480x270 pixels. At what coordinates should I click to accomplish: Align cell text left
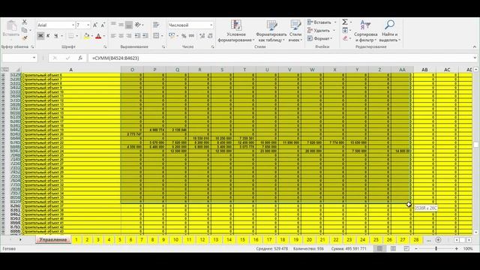pos(113,36)
